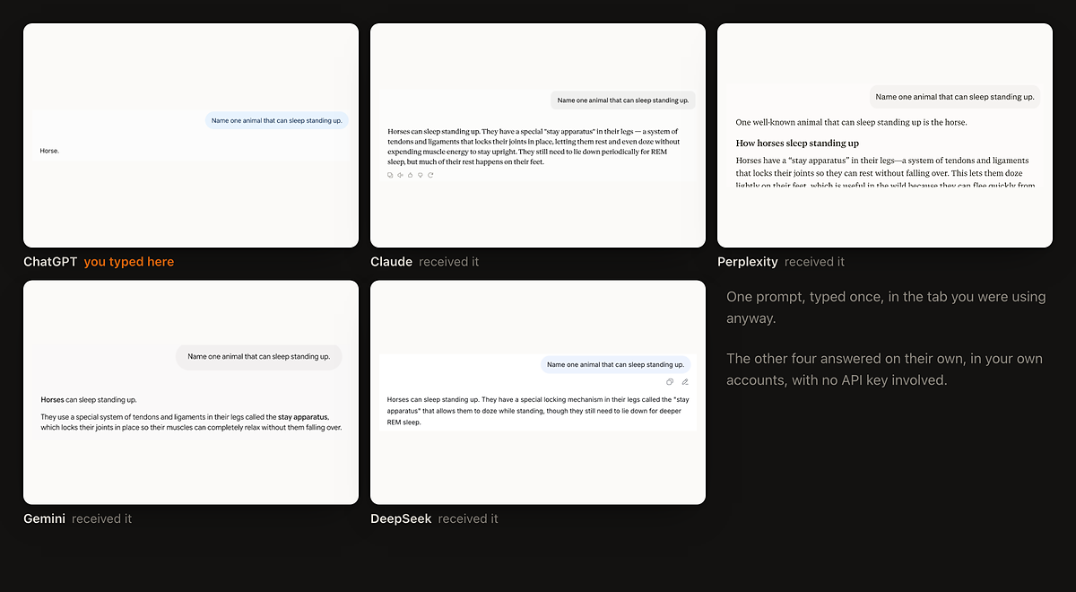Give thumbs up to Claude's response
The image size is (1076, 592).
[x=411, y=175]
